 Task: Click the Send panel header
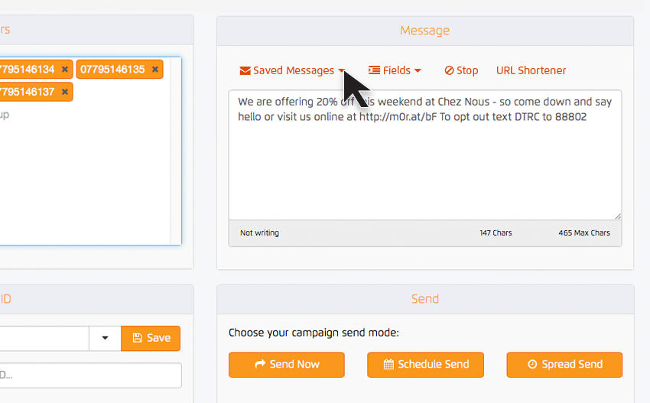tap(425, 299)
